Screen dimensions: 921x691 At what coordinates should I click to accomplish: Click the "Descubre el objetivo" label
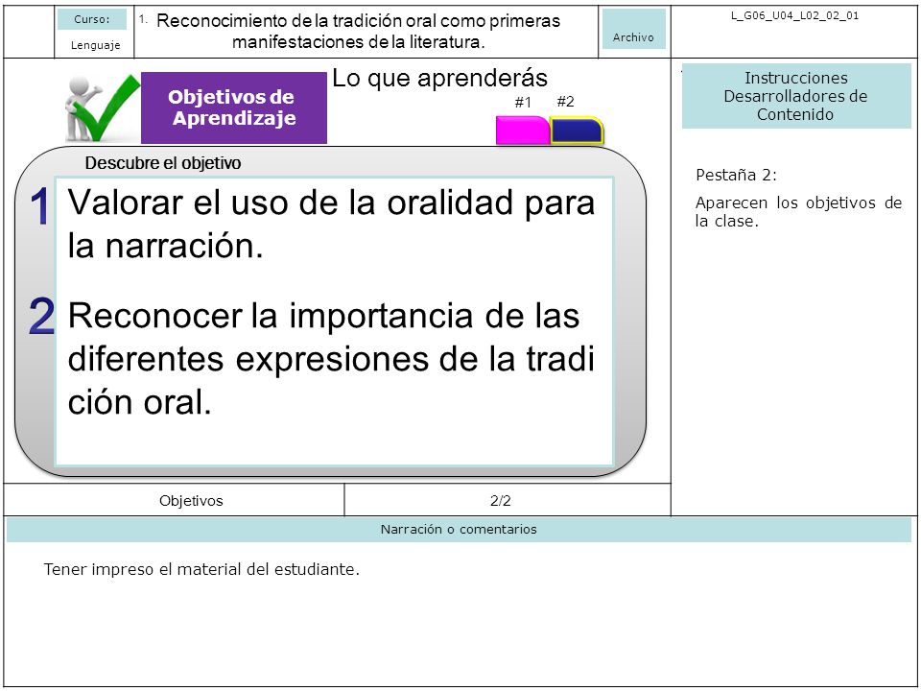pyautogui.click(x=163, y=163)
